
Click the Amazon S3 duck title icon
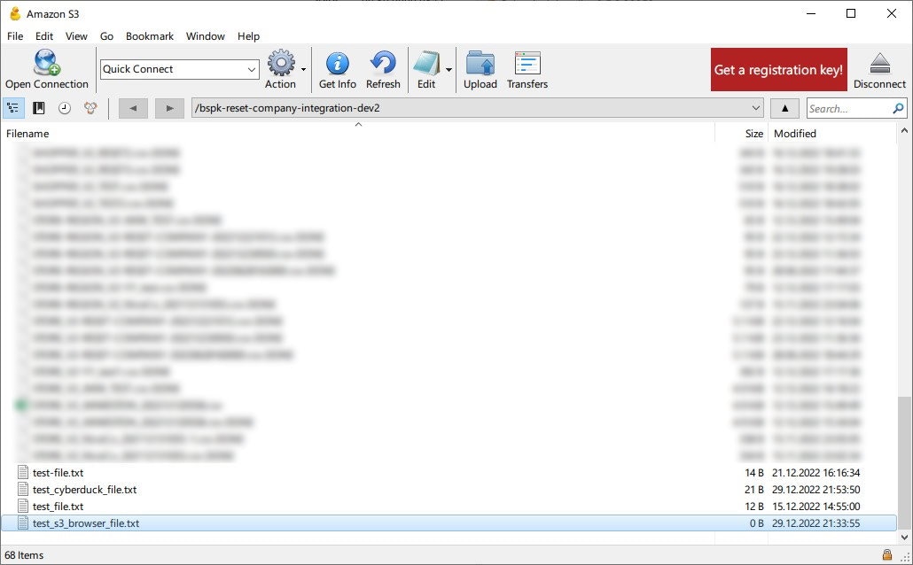[x=15, y=13]
